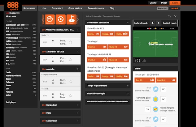196x127 pixels.
Task: Click the live pitch animation field
Action: [155, 44]
